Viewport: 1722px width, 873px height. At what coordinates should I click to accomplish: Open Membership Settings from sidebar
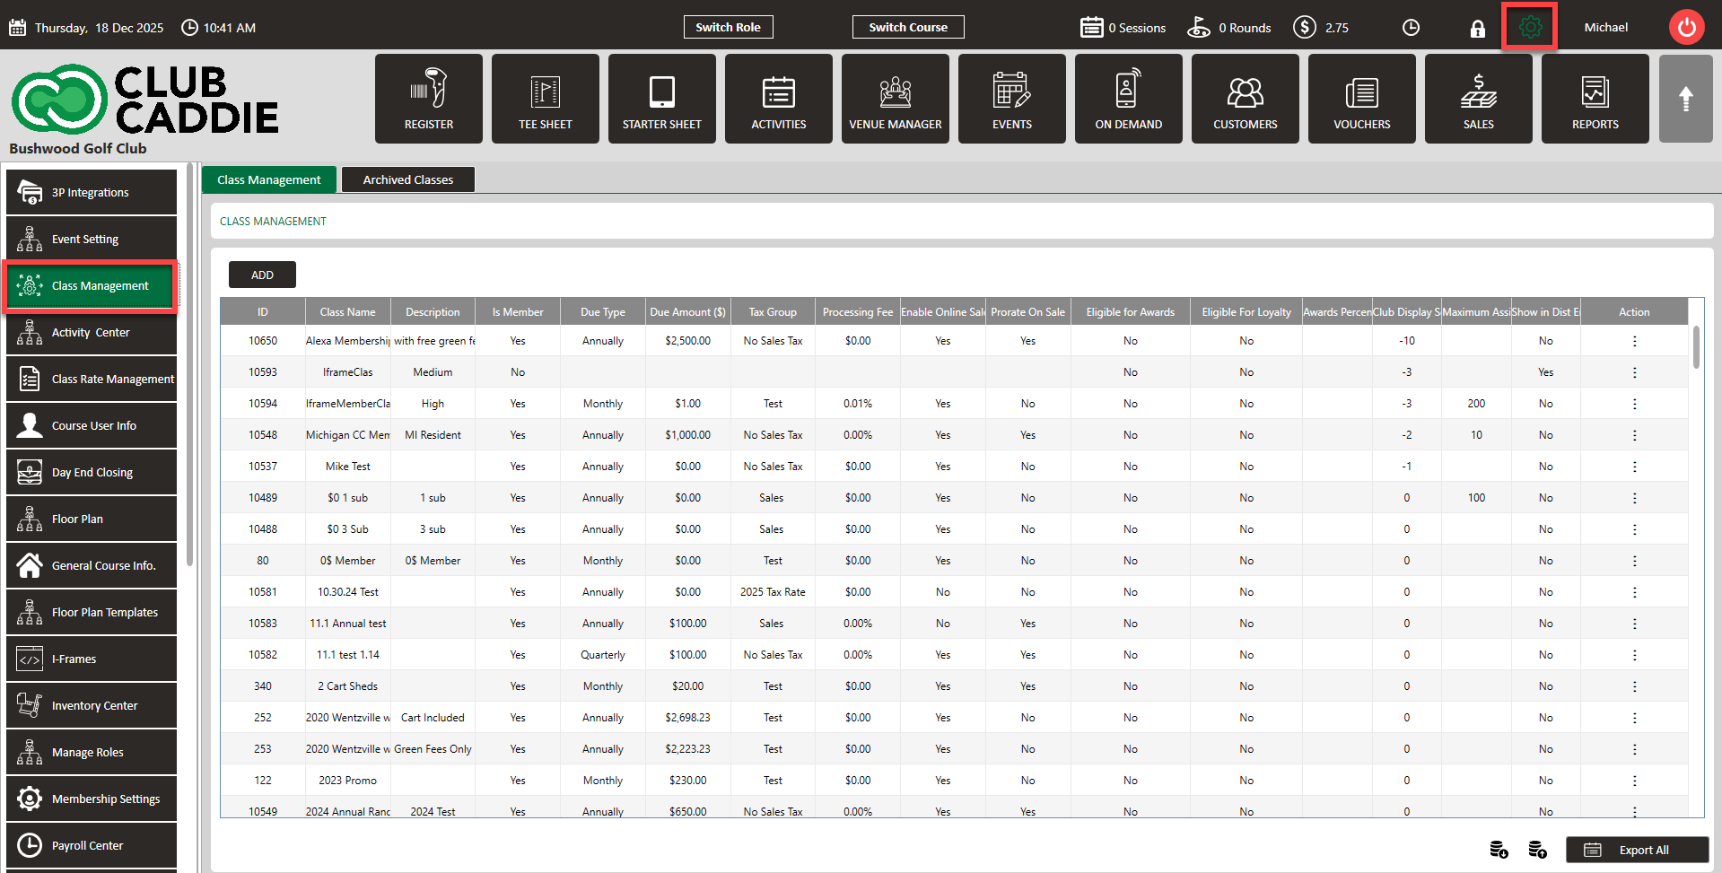pos(92,799)
